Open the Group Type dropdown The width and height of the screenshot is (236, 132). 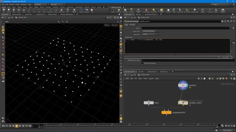[x=150, y=31]
